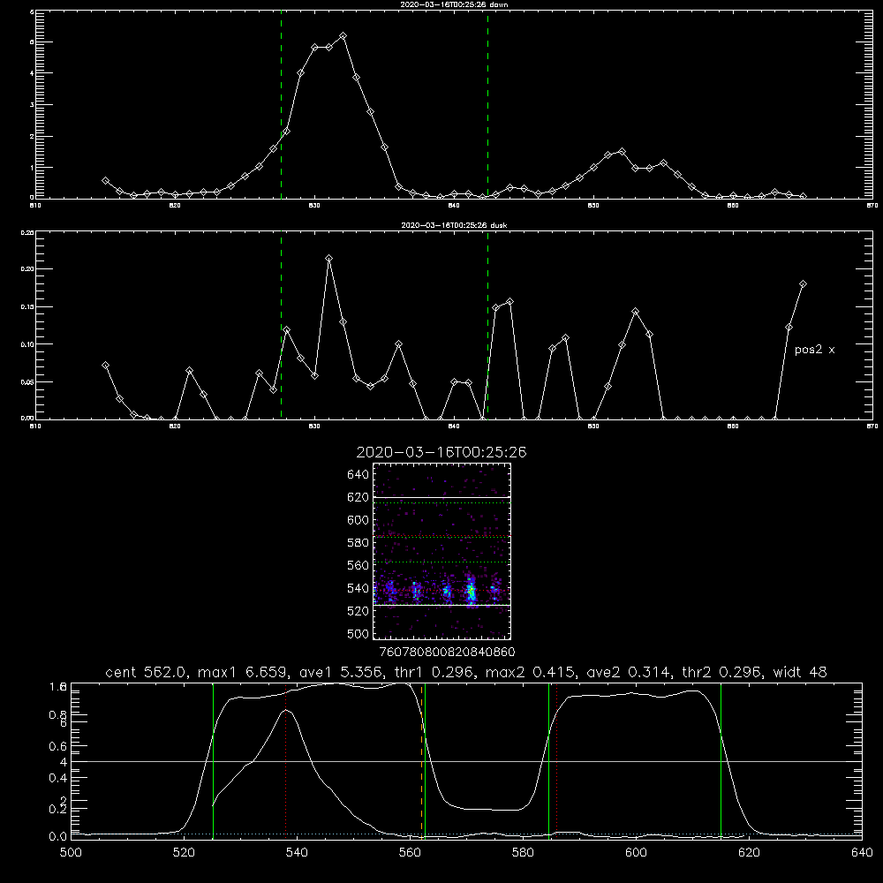Click the '520' y-axis label of spectral image
Screen dimensions: 883x883
358,611
